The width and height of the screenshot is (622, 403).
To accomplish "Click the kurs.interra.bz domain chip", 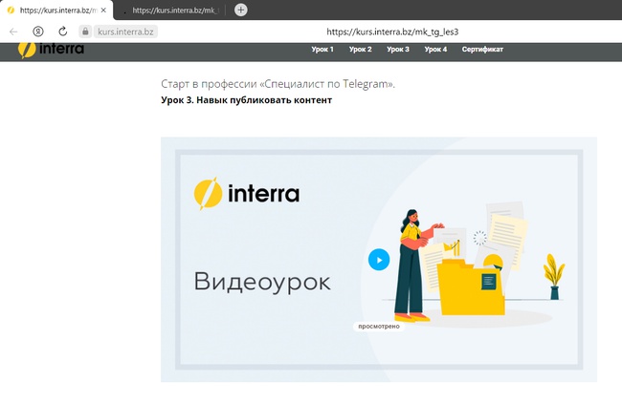I will tap(125, 32).
